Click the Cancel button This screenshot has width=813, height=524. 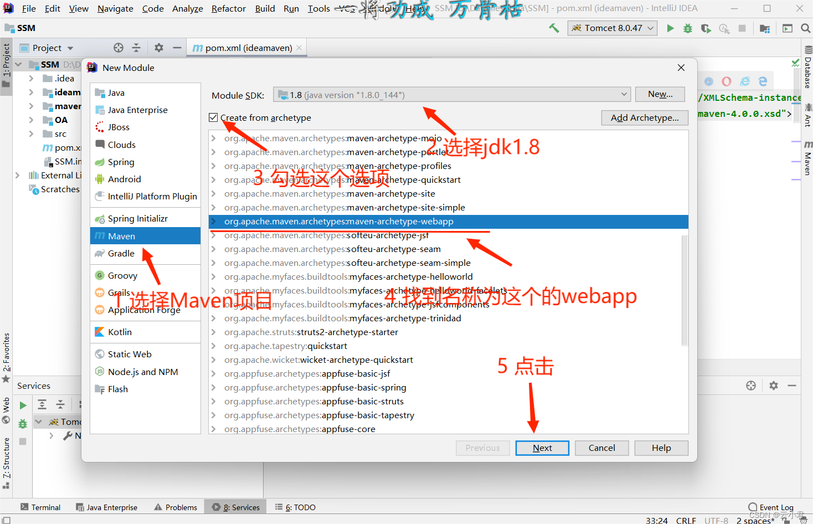tap(602, 448)
